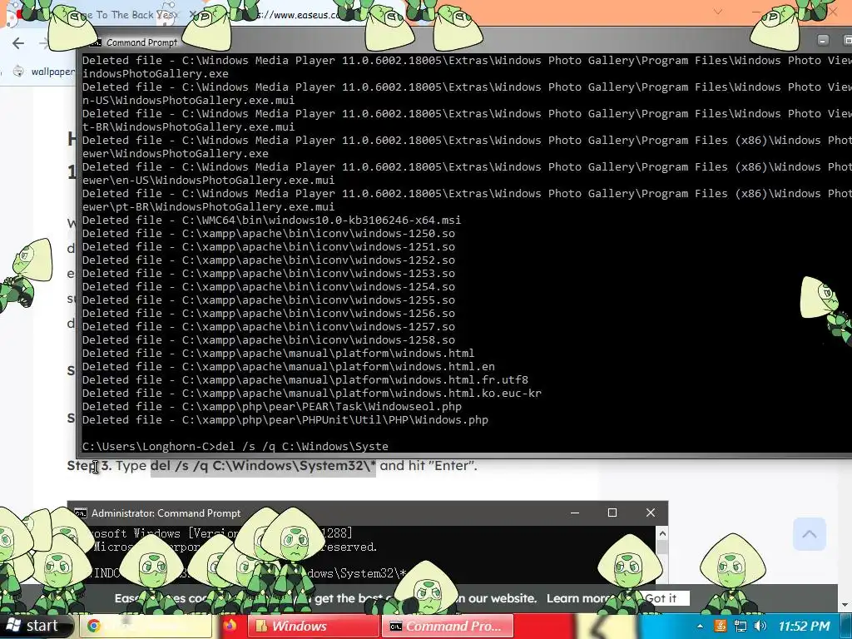The width and height of the screenshot is (852, 639).
Task: Click 'and hit "Enter".' text on page
Action: coord(428,466)
